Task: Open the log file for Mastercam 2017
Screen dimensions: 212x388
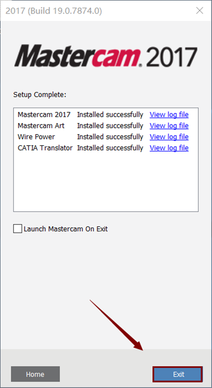Action: click(x=169, y=114)
